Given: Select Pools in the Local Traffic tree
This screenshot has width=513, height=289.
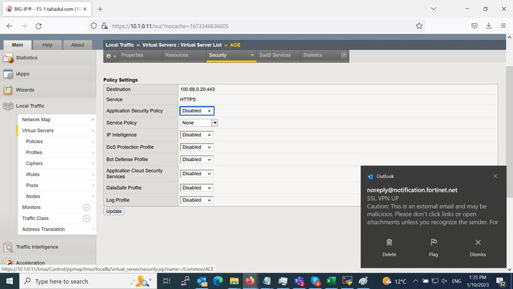Looking at the screenshot, I should (32, 186).
